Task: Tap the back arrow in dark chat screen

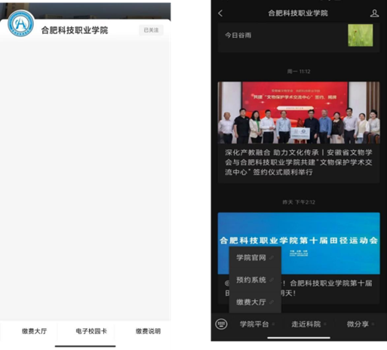Action: [x=220, y=13]
